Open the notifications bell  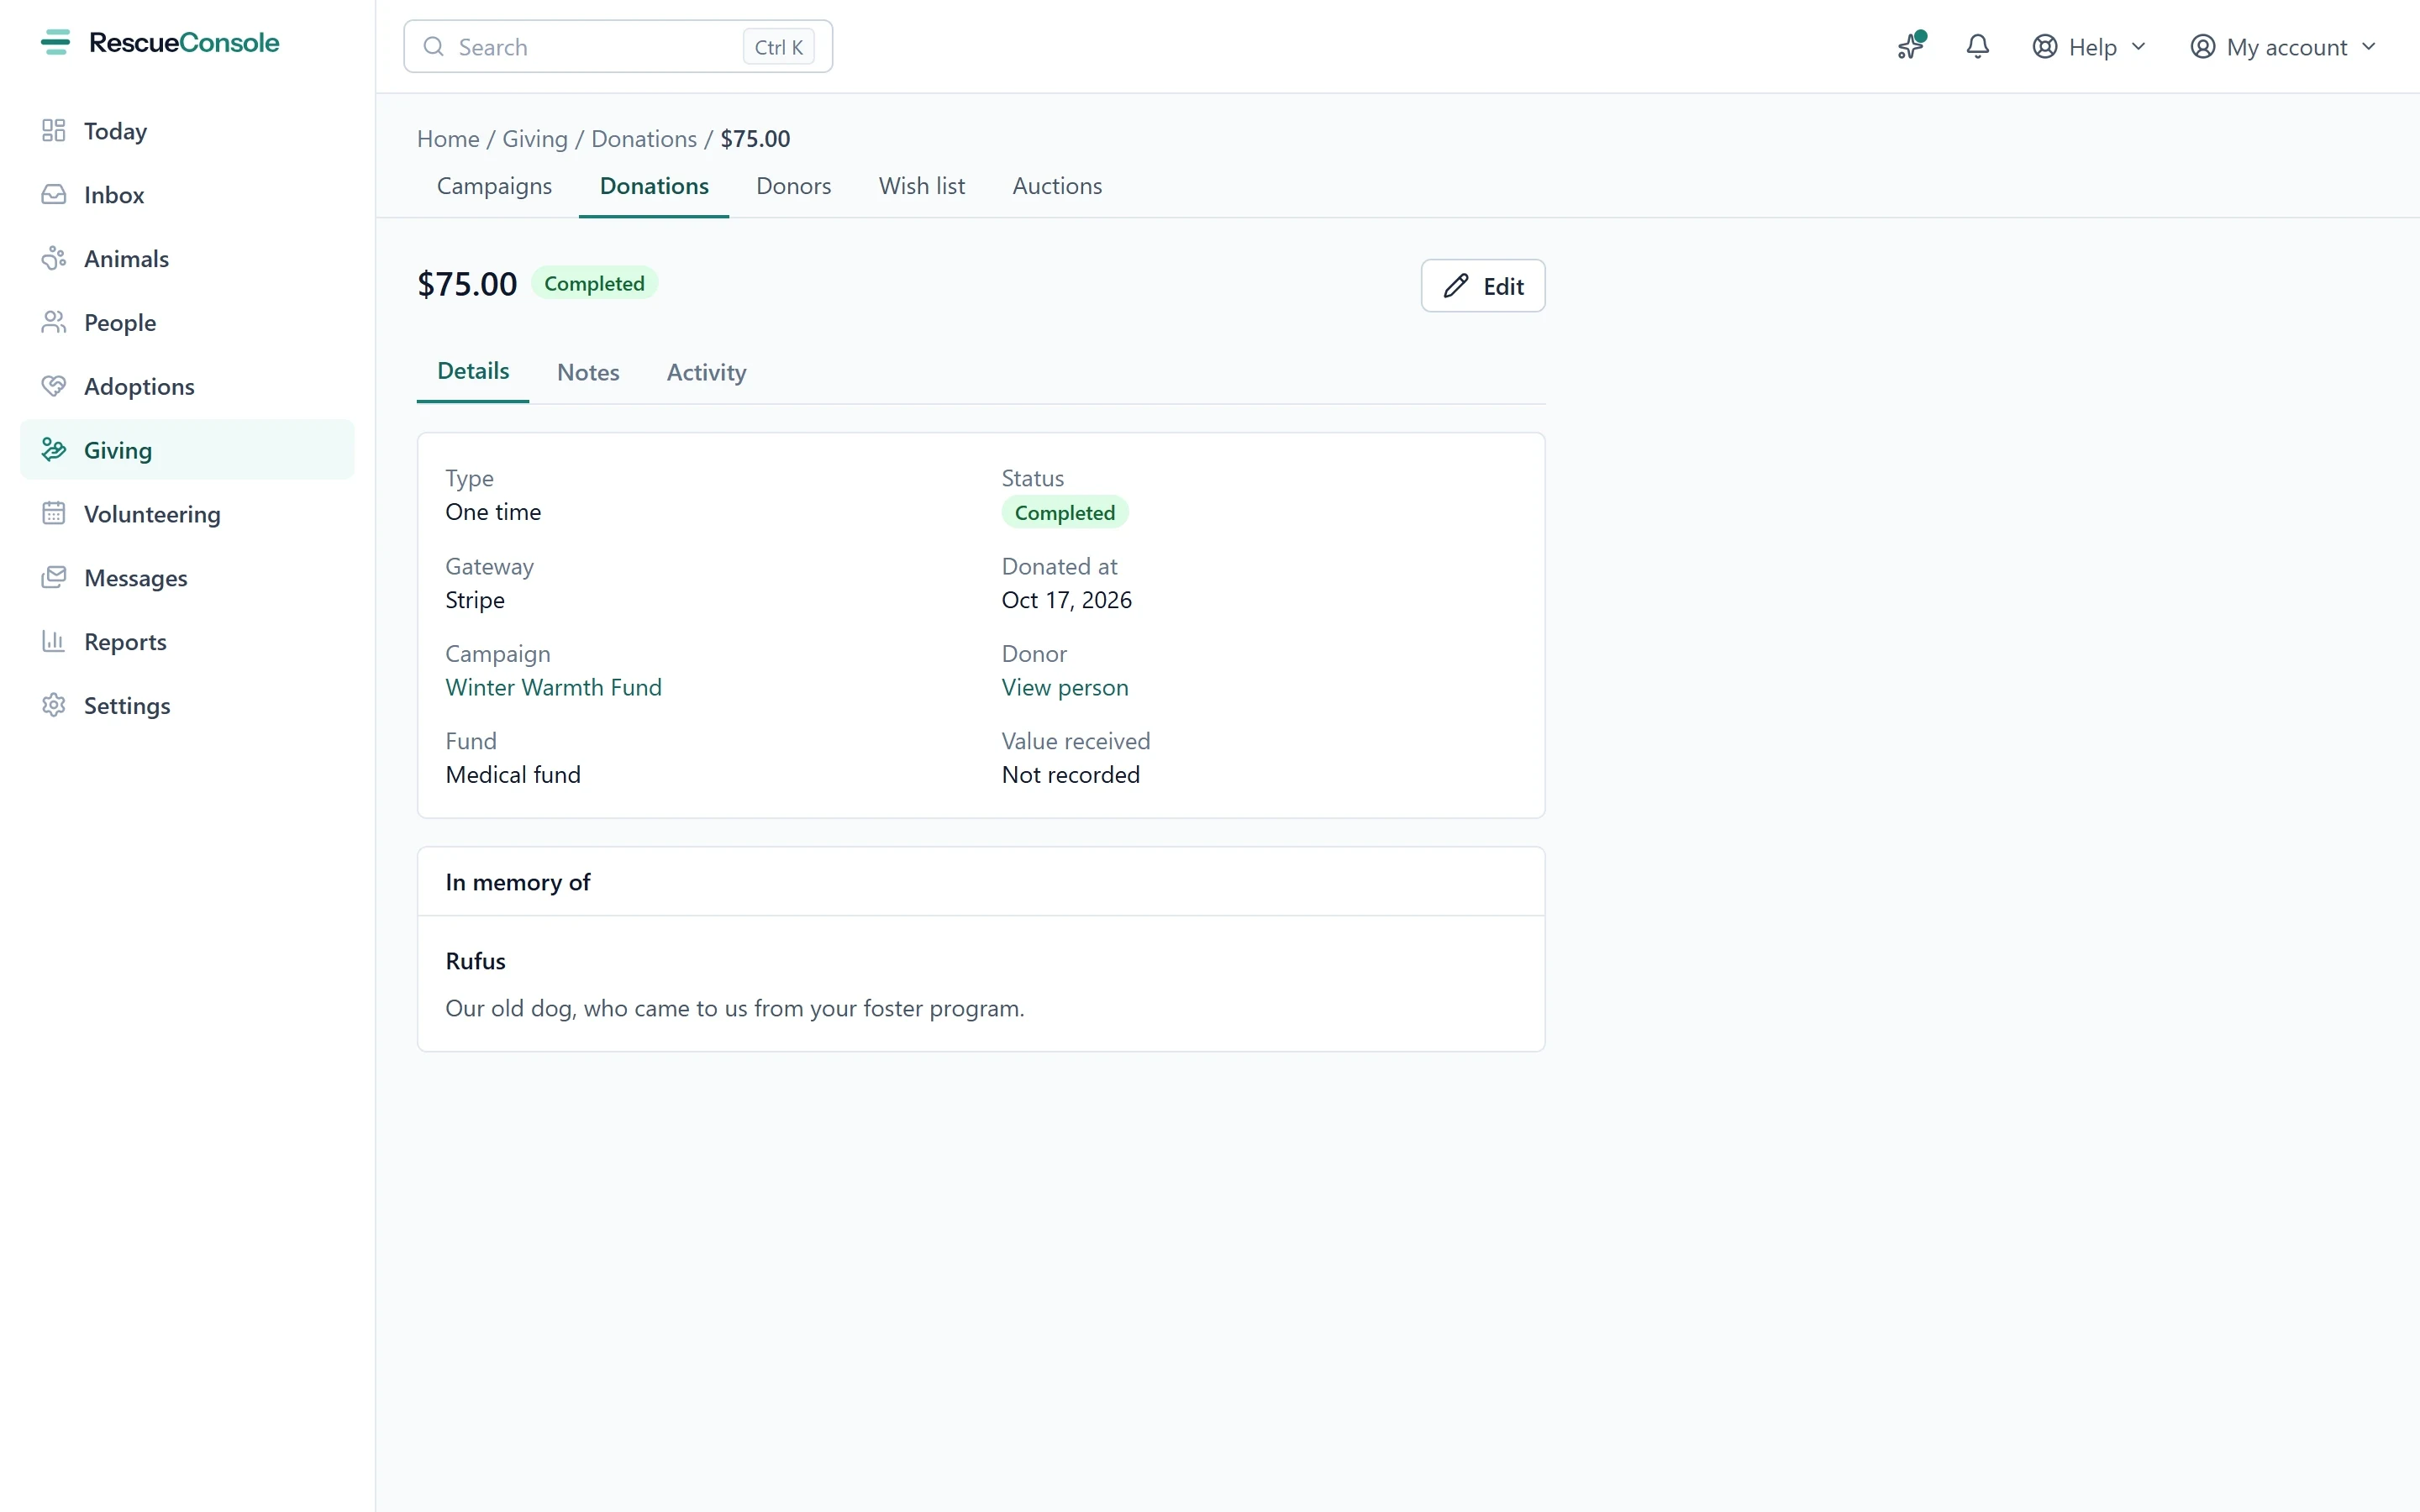(1977, 46)
